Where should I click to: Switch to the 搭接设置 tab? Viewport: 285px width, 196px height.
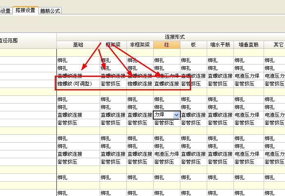[25, 10]
